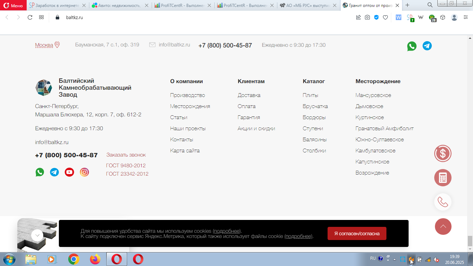Click the header email info@baltkz.ru

point(174,45)
